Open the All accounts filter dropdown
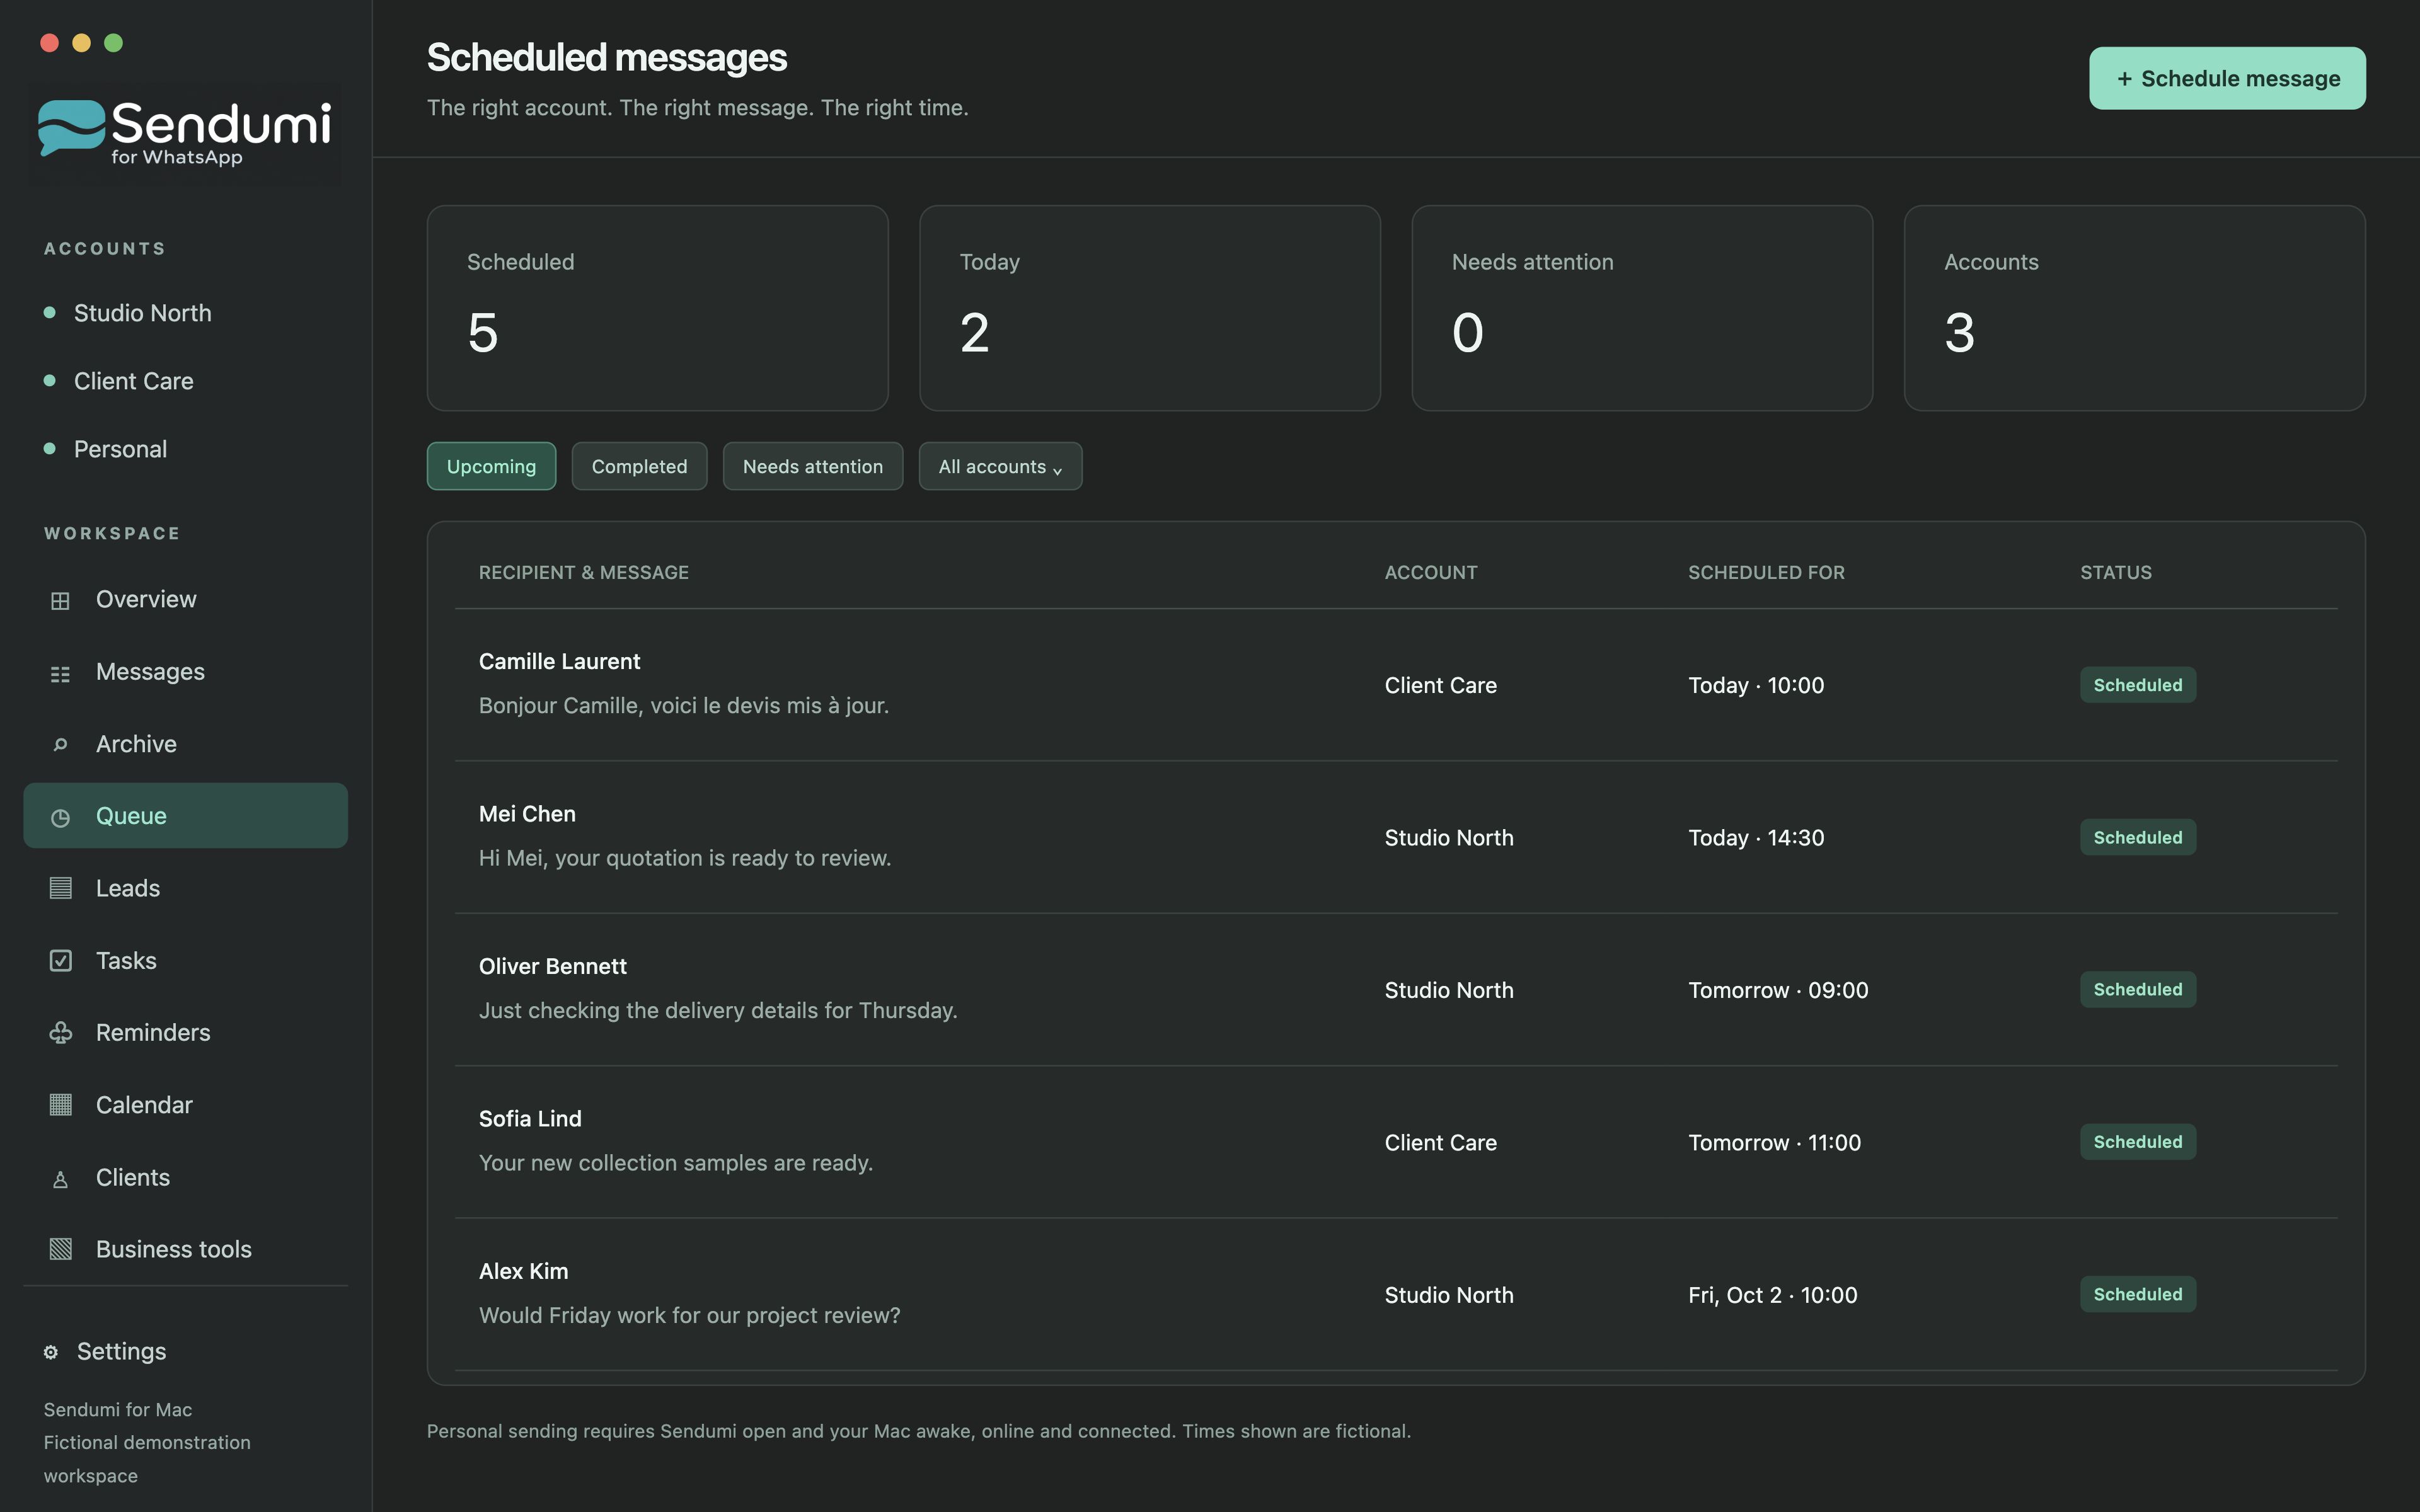 1000,466
